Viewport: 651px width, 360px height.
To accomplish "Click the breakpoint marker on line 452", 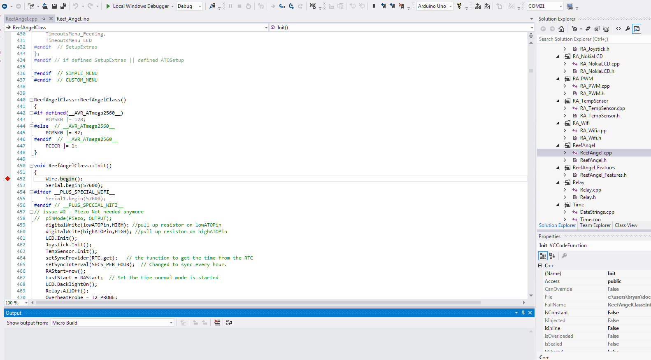I will point(7,178).
